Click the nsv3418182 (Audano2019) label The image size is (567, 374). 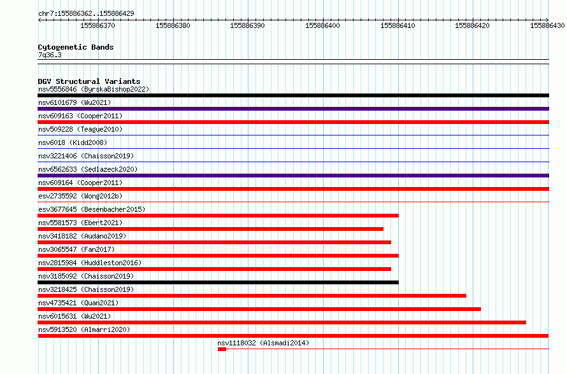point(82,236)
